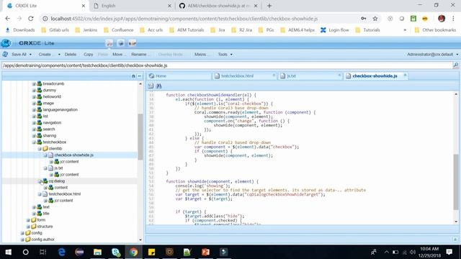Click the tree panel vertical scrollbar

click(140, 137)
